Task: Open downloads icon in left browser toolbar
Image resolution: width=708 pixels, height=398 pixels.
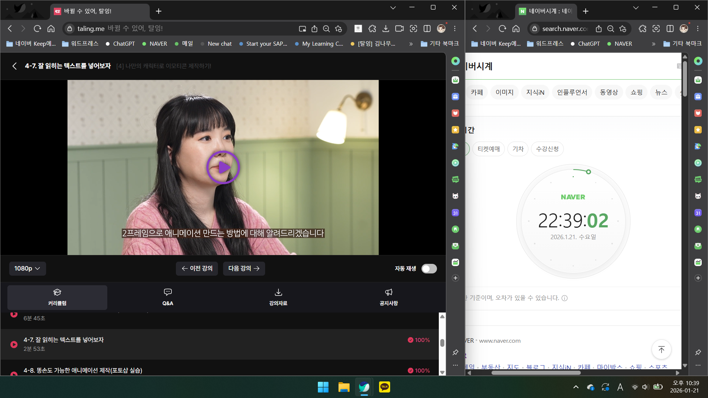Action: point(386,29)
